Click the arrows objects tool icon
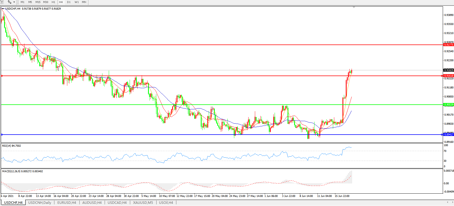The image size is (454, 206). point(9,2)
